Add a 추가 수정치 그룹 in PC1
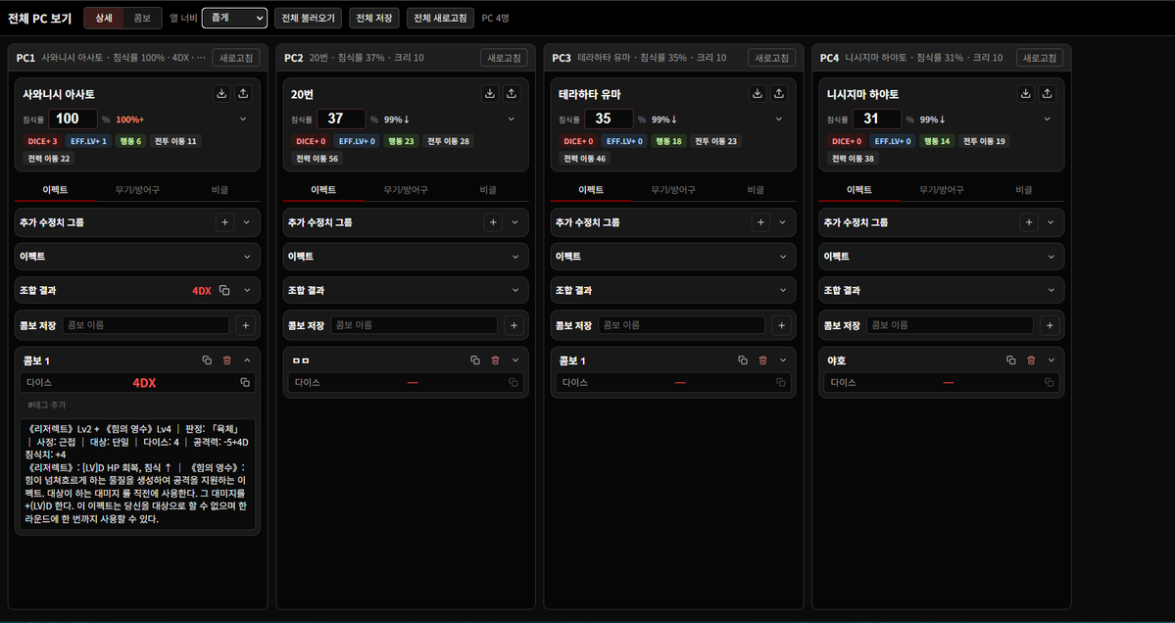 224,222
